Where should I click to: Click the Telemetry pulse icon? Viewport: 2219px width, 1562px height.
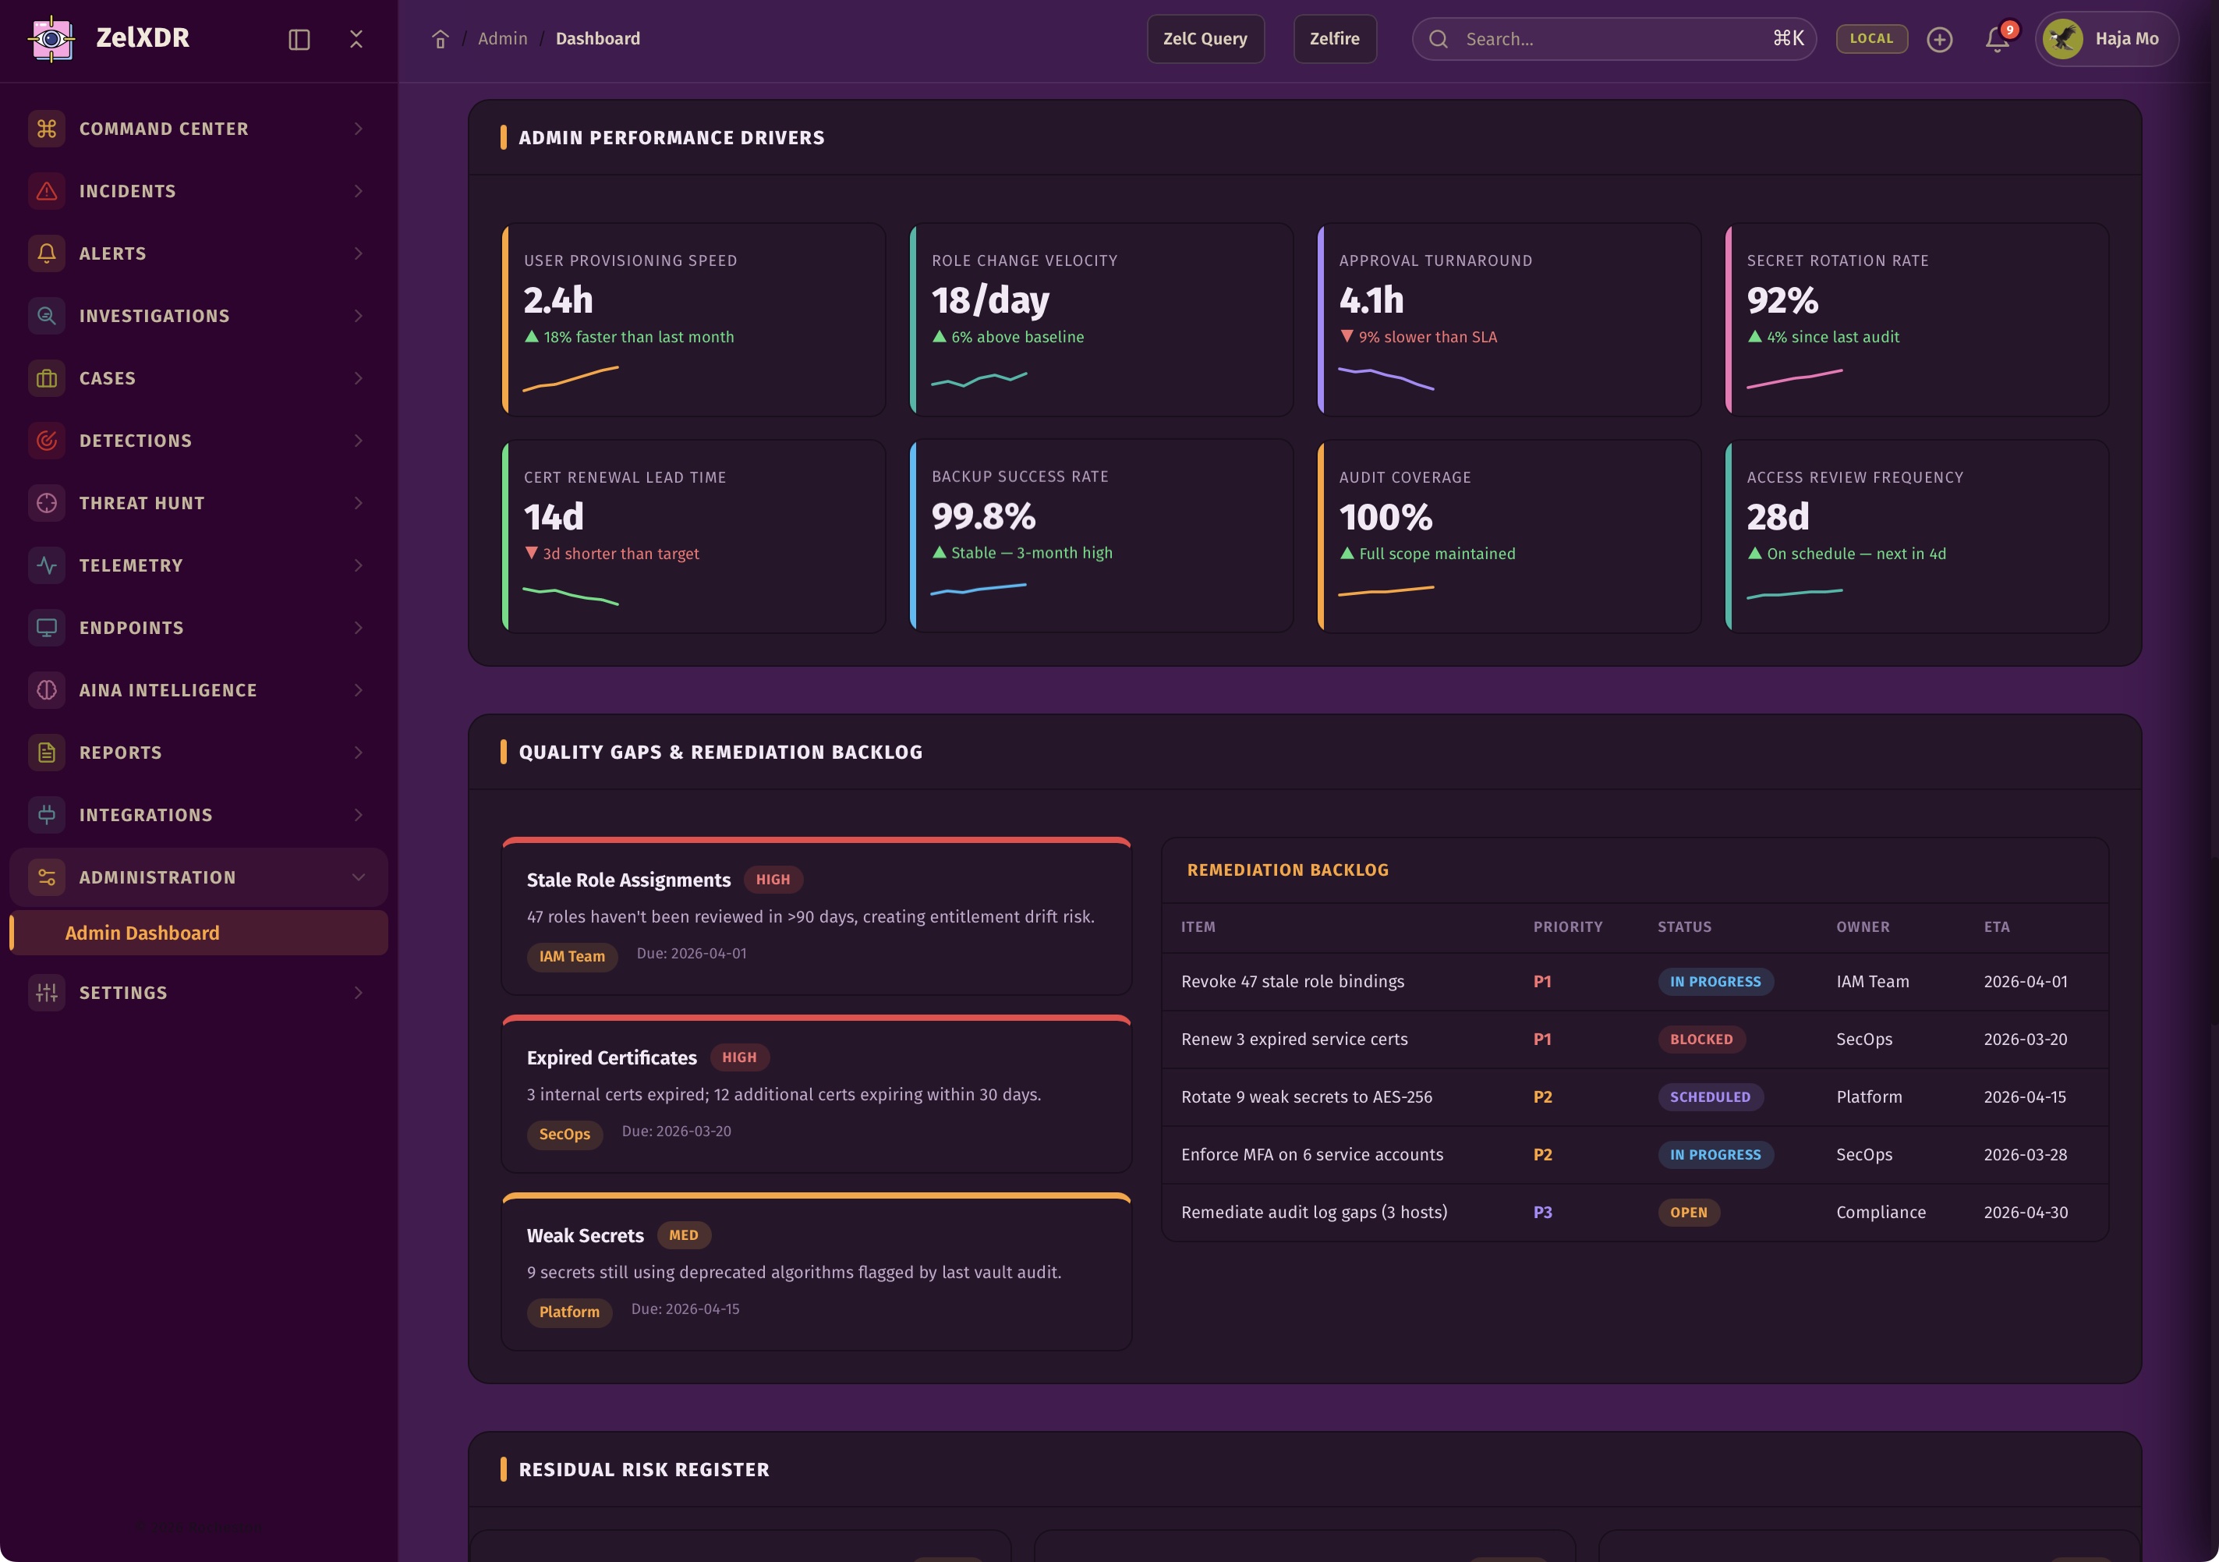[46, 565]
